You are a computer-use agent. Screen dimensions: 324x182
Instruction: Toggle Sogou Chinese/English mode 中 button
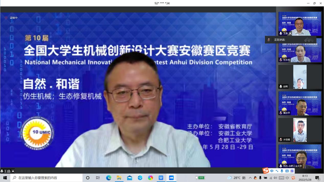tap(272, 171)
